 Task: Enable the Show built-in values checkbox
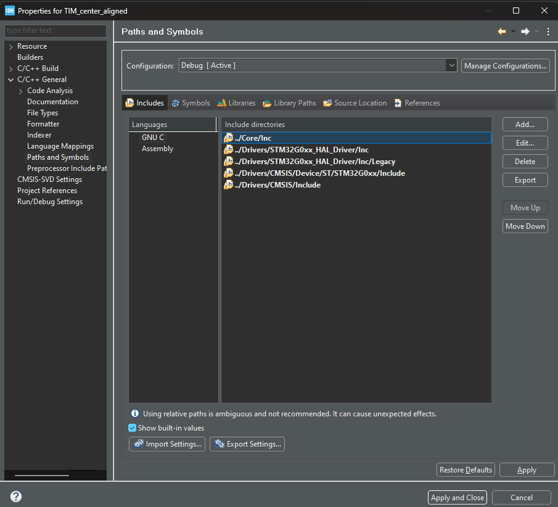click(x=132, y=427)
